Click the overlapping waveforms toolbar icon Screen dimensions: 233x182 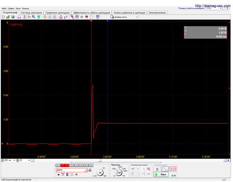click(55, 17)
